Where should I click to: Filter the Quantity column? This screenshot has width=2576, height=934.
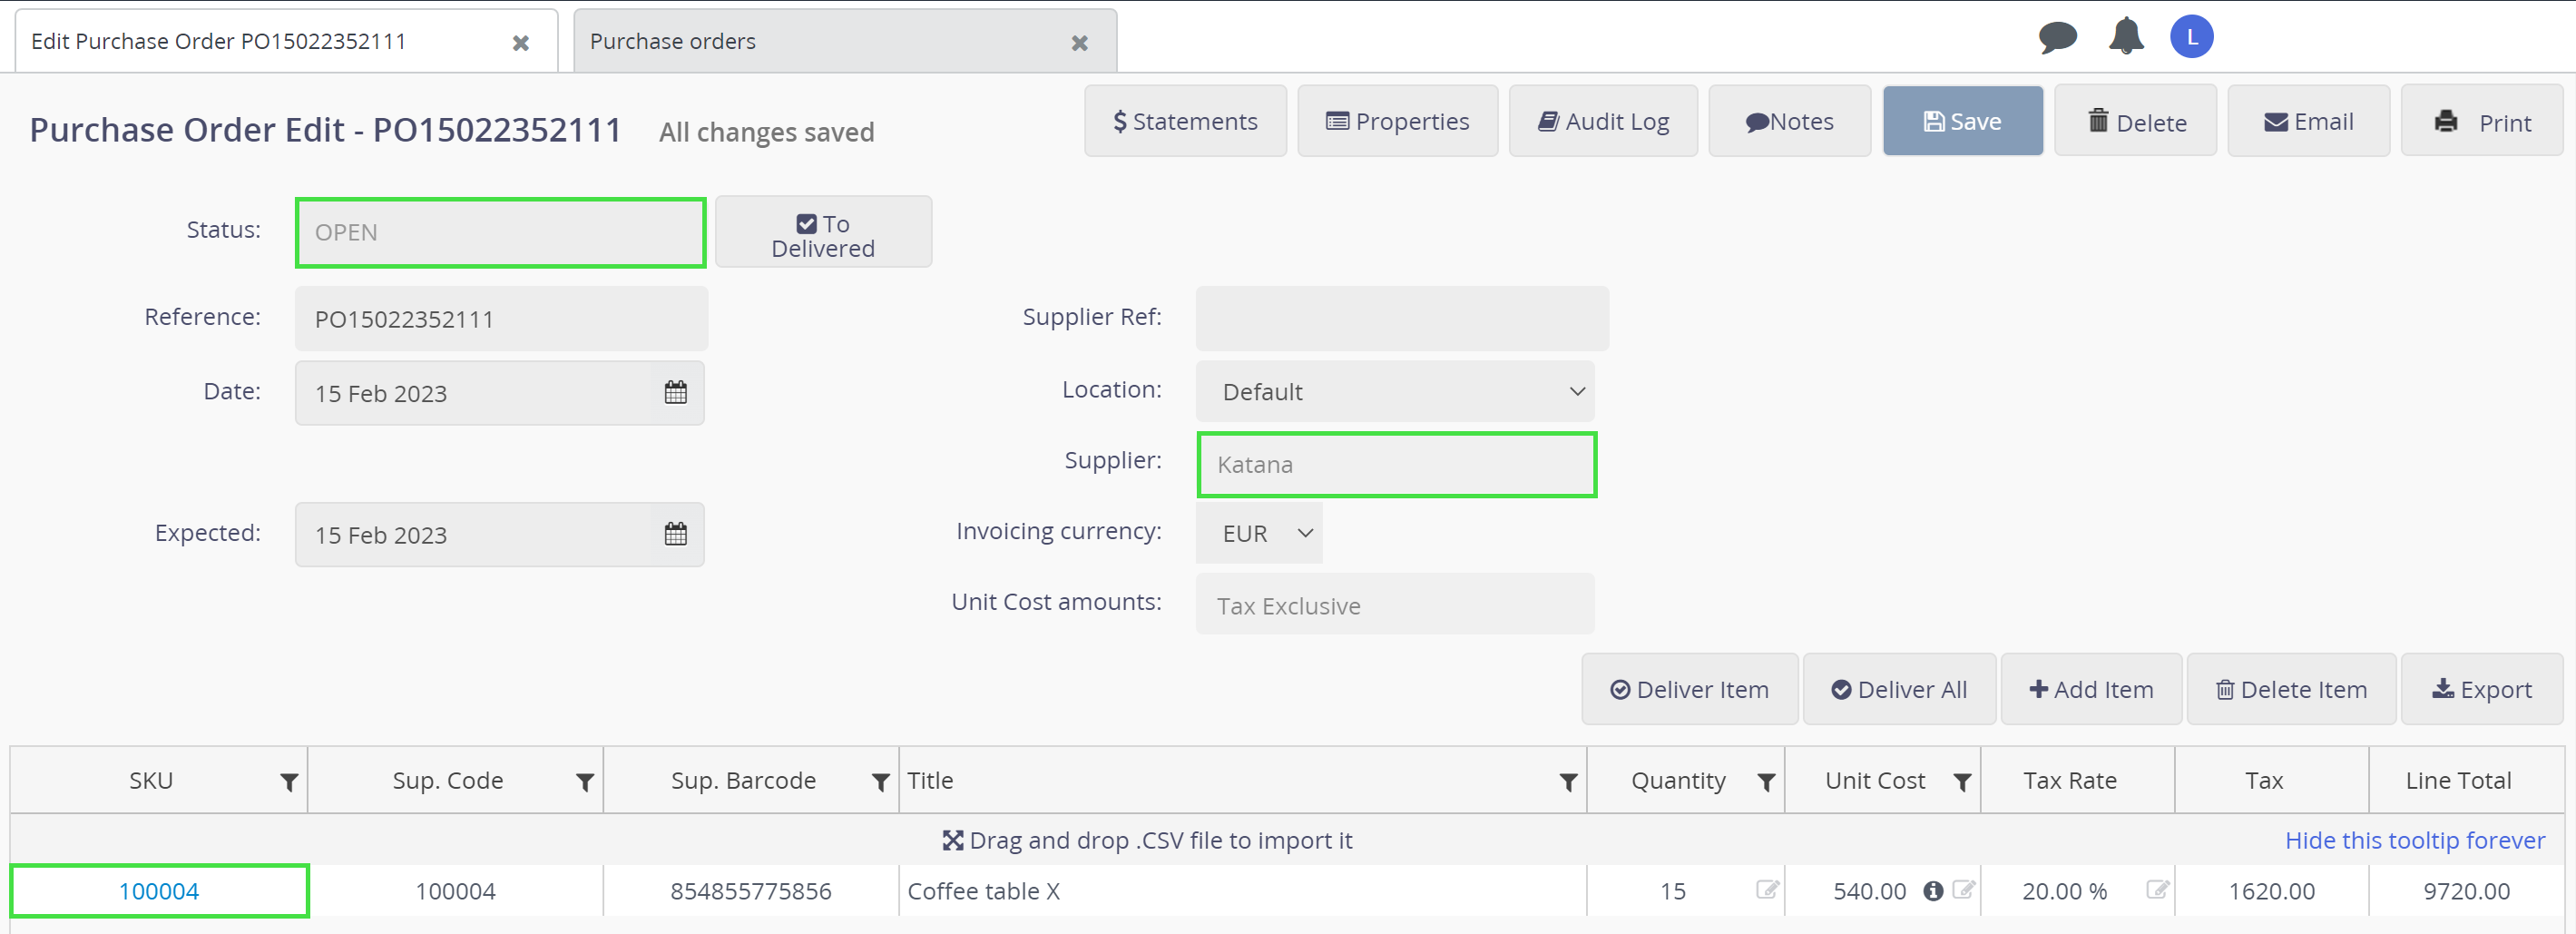(1766, 782)
